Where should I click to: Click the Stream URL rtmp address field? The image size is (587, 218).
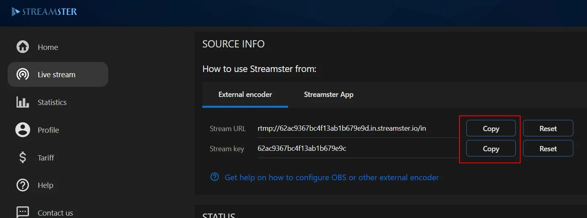coord(358,129)
